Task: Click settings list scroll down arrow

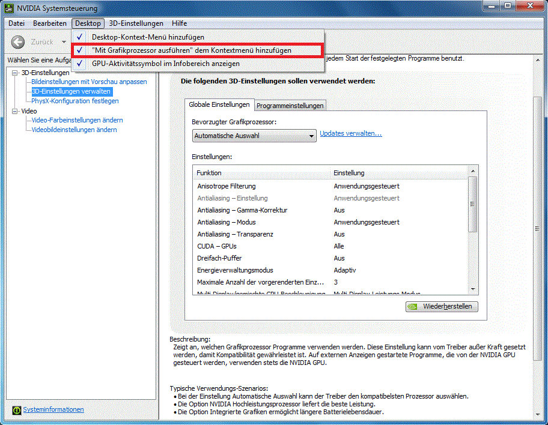Action: 473,289
